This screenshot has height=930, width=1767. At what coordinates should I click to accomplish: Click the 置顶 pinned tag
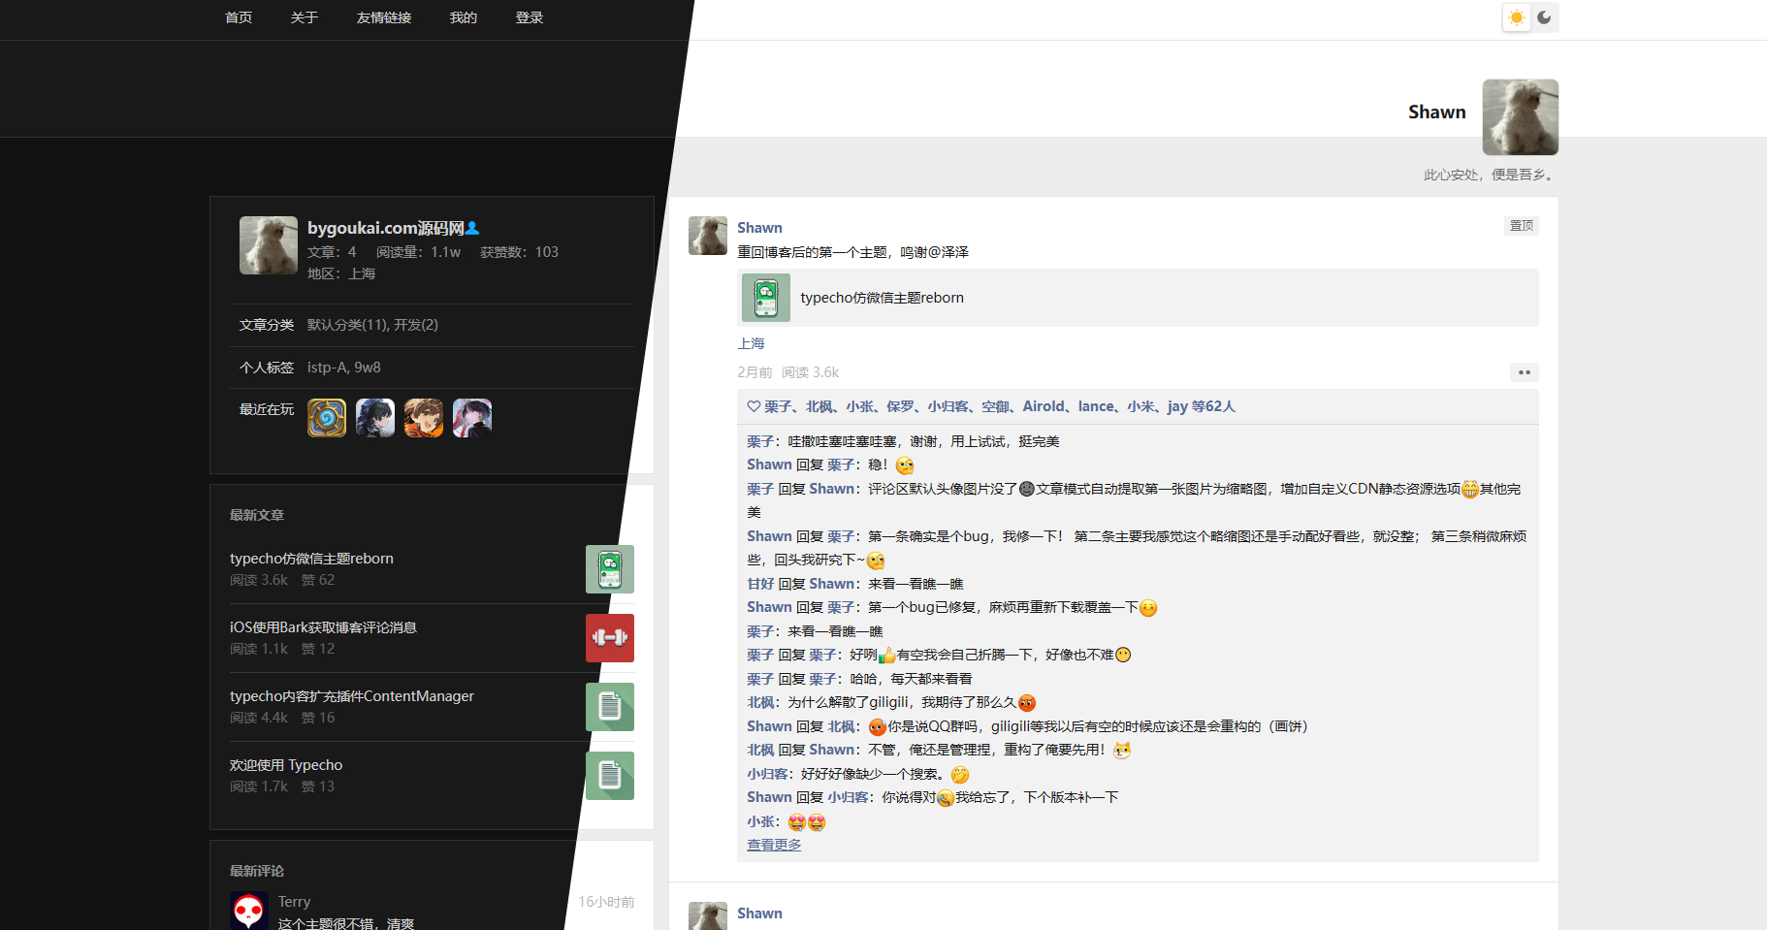click(1522, 226)
